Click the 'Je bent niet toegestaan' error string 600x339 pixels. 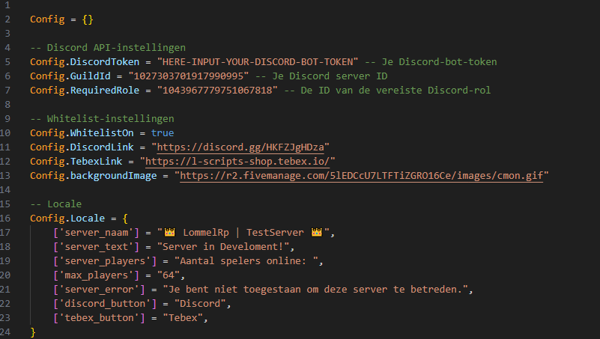pyautogui.click(x=315, y=290)
